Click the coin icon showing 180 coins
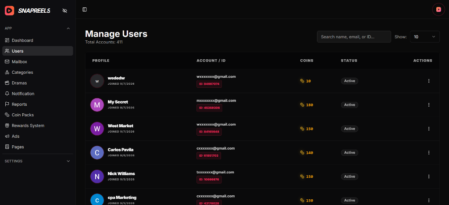This screenshot has width=449, height=205. point(302,104)
